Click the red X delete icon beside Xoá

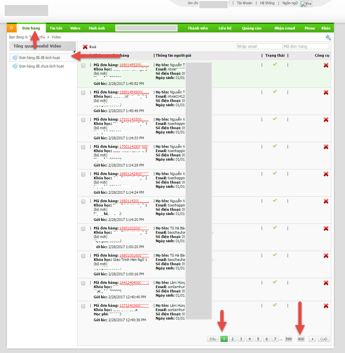[85, 47]
